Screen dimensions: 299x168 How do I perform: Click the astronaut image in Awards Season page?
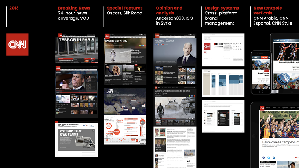[117, 56]
